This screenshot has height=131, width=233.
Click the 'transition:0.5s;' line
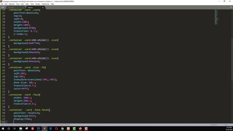[x=25, y=104]
